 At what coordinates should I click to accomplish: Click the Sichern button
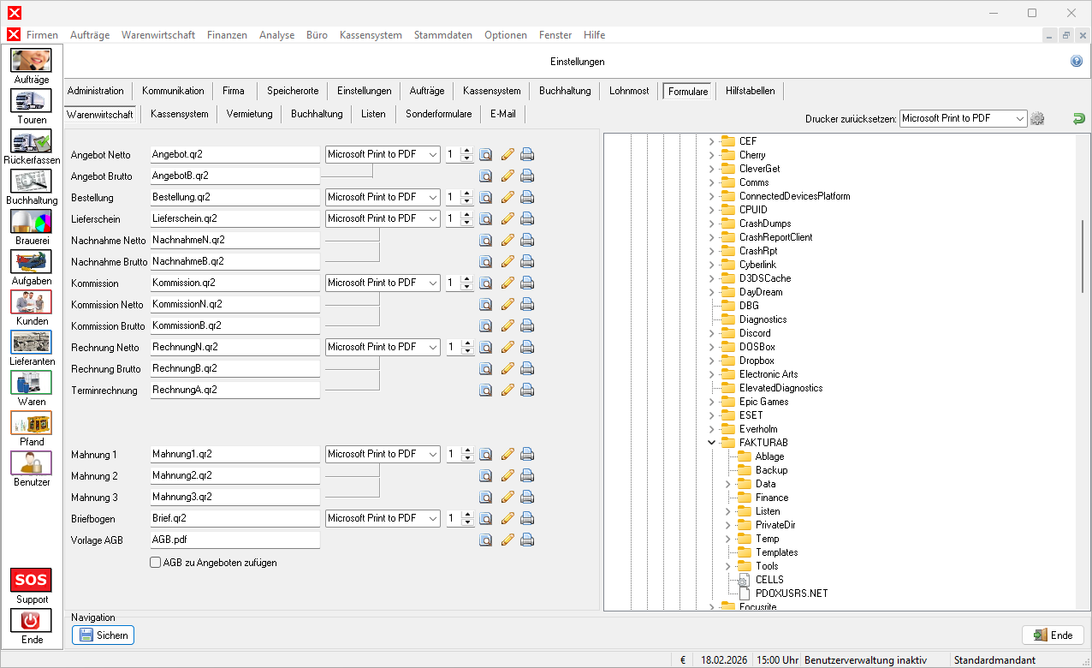pyautogui.click(x=103, y=635)
